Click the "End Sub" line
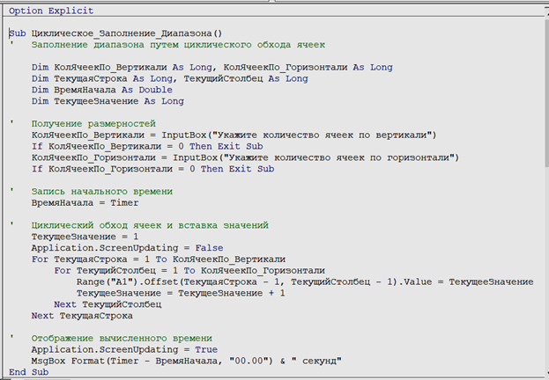This screenshot has height=380, width=549. tap(29, 372)
